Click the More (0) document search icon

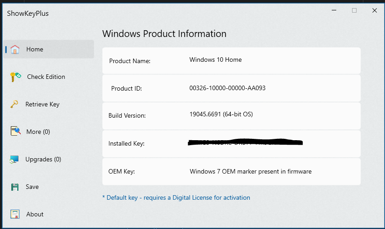coord(15,131)
